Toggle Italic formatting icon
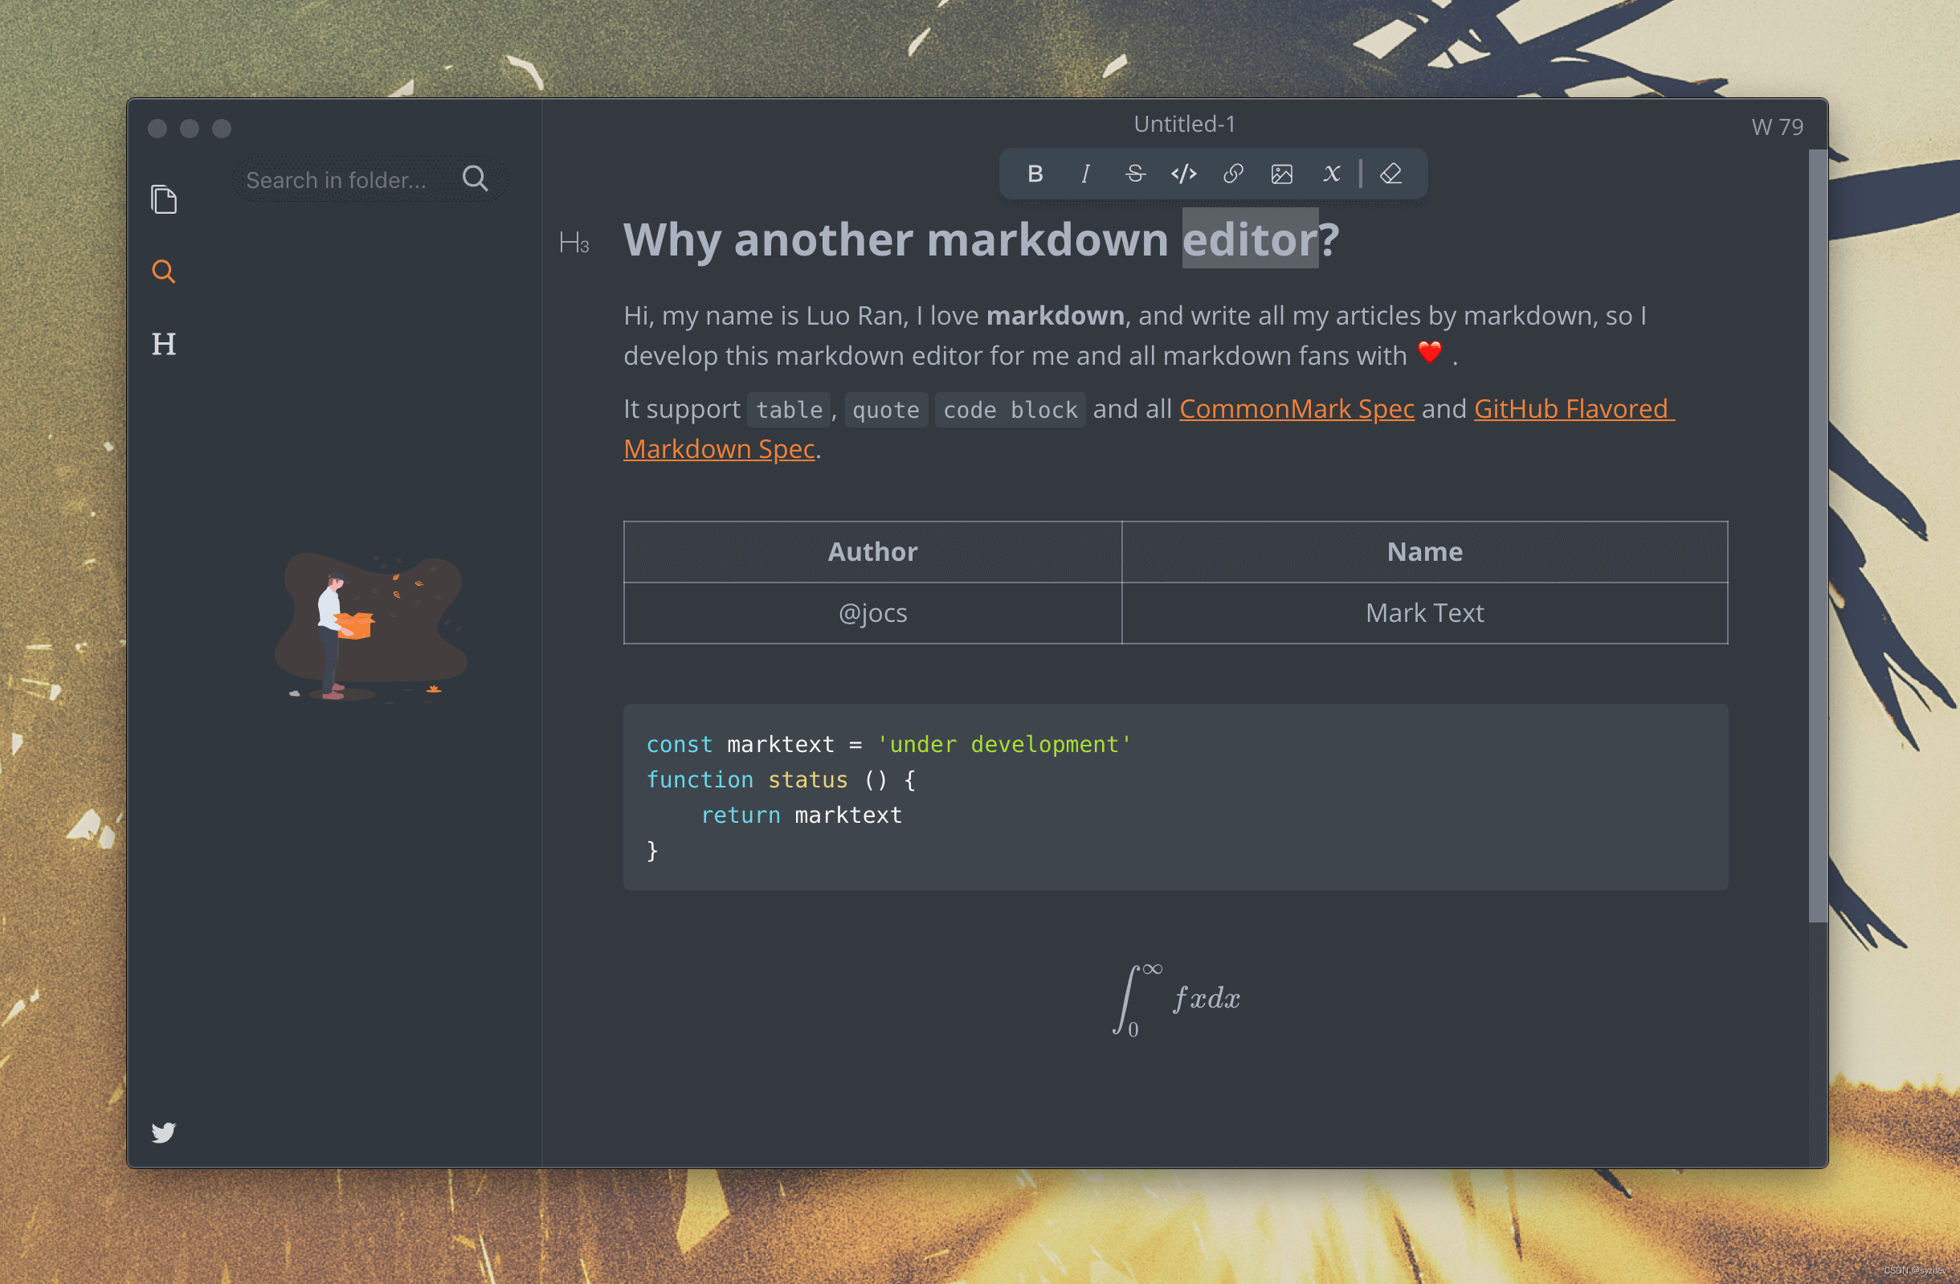The image size is (1960, 1284). [x=1084, y=174]
